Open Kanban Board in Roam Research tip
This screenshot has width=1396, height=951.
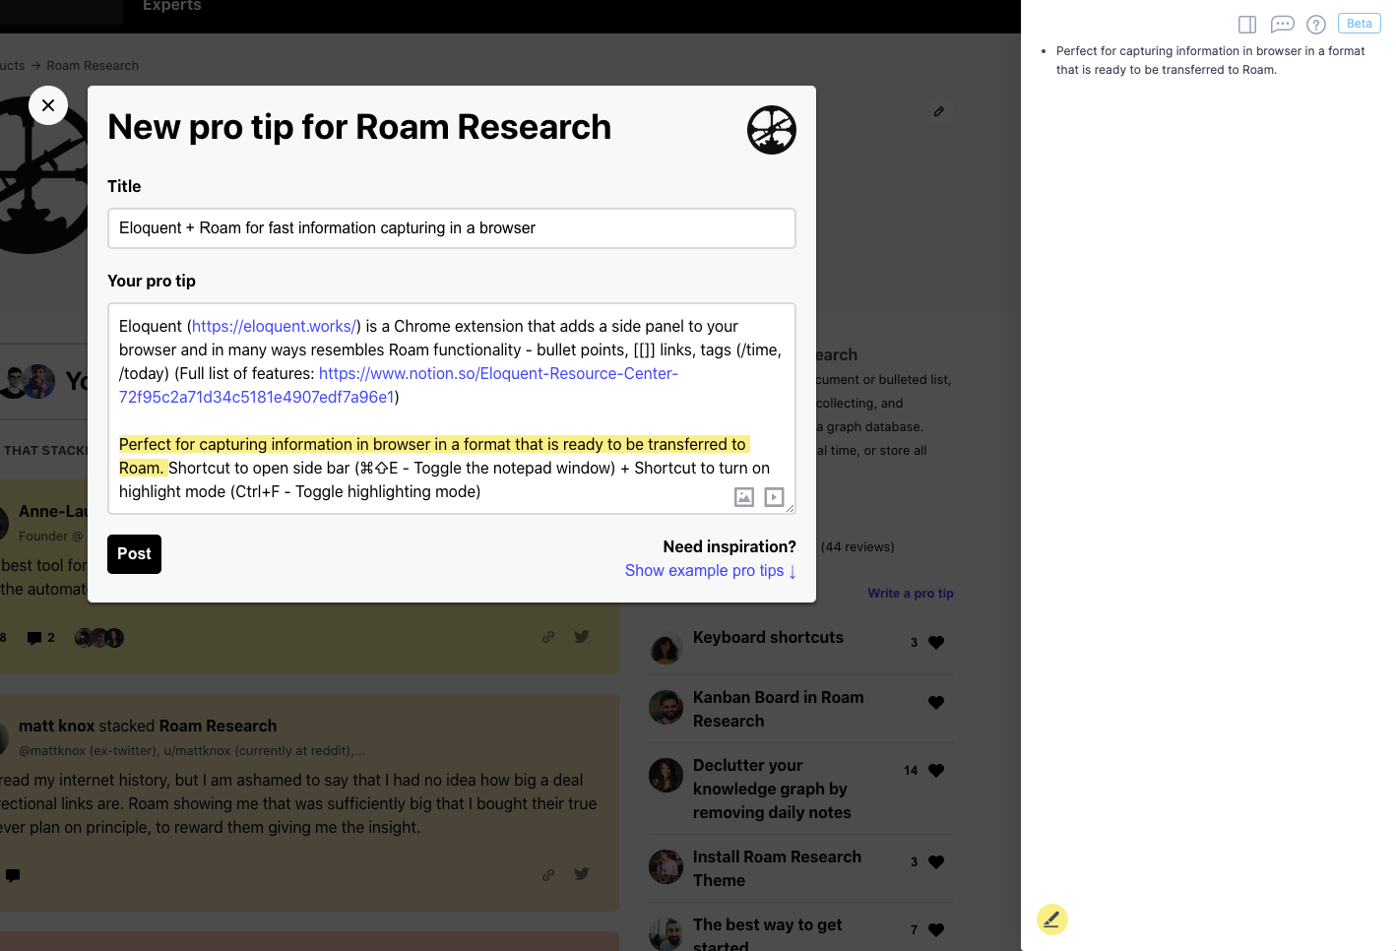[778, 709]
